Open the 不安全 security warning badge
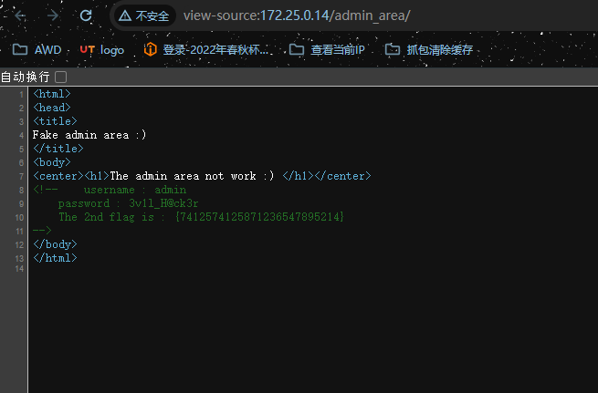This screenshot has width=598, height=393. pyautogui.click(x=144, y=16)
